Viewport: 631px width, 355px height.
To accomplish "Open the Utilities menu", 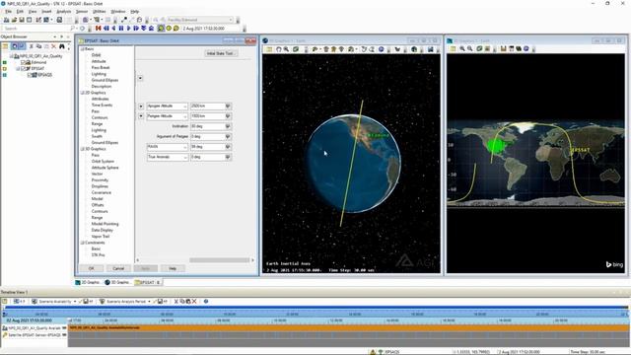I will coord(99,11).
